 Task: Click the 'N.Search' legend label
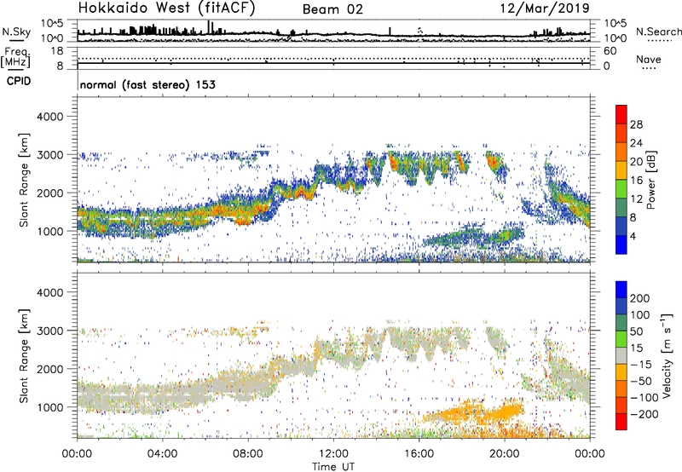659,32
